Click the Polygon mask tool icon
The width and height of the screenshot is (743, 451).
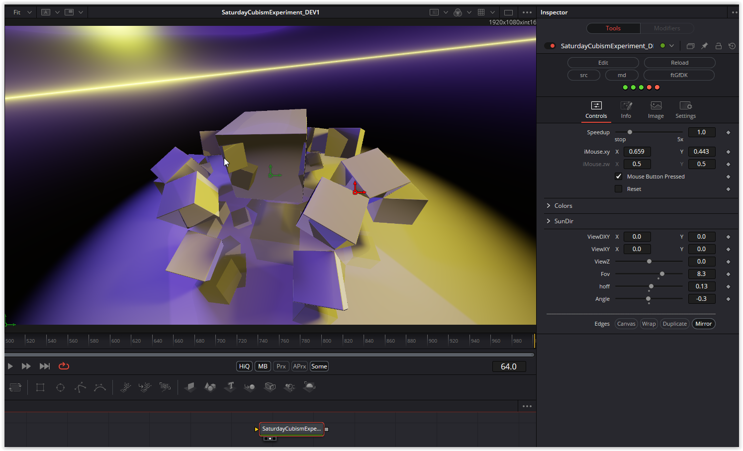pyautogui.click(x=80, y=387)
